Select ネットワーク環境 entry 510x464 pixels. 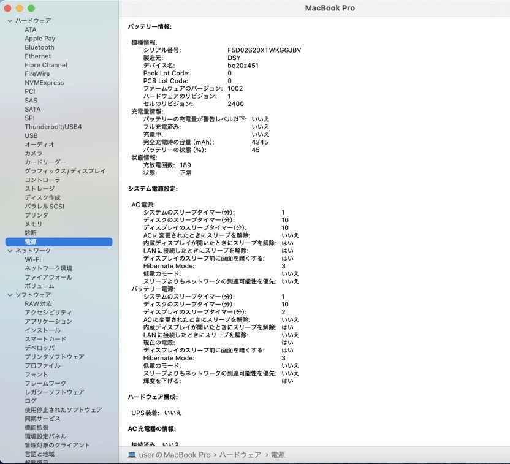[x=49, y=268]
